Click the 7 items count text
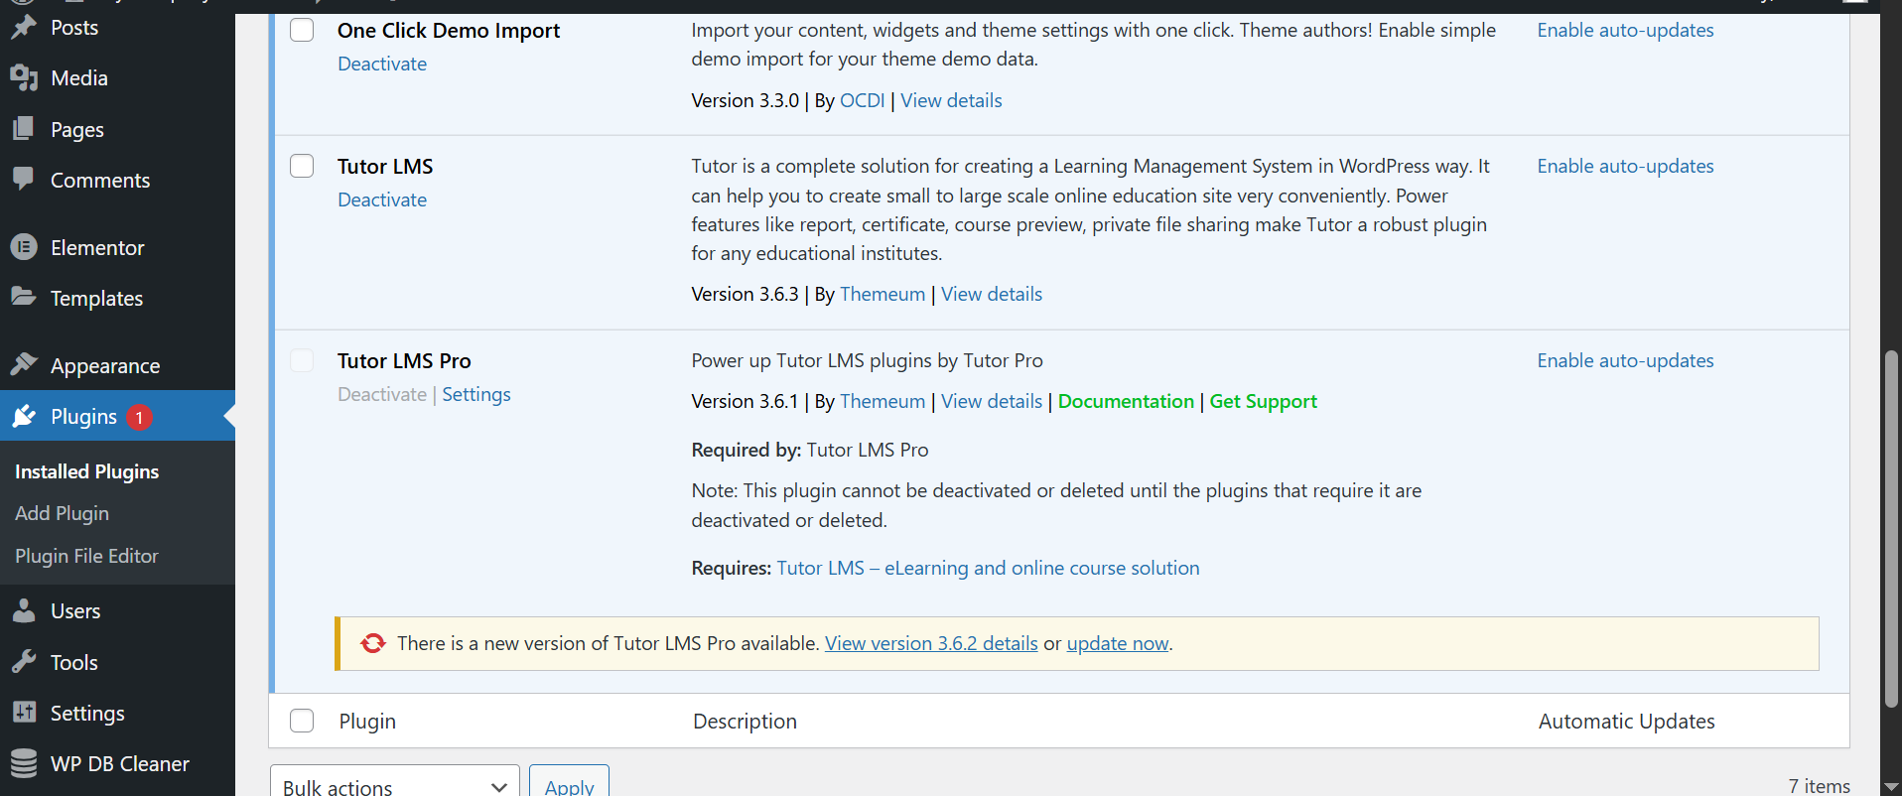Image resolution: width=1902 pixels, height=796 pixels. [x=1819, y=785]
